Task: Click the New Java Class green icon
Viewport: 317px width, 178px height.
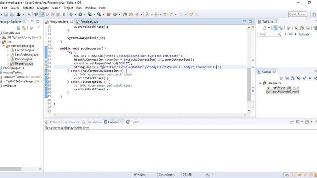Action: (115, 14)
